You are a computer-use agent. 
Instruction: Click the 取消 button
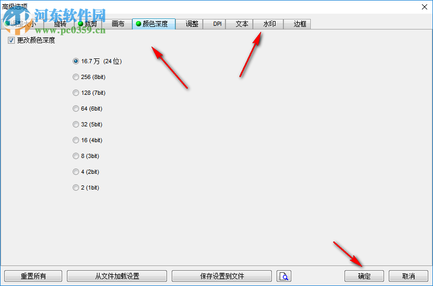pos(408,276)
